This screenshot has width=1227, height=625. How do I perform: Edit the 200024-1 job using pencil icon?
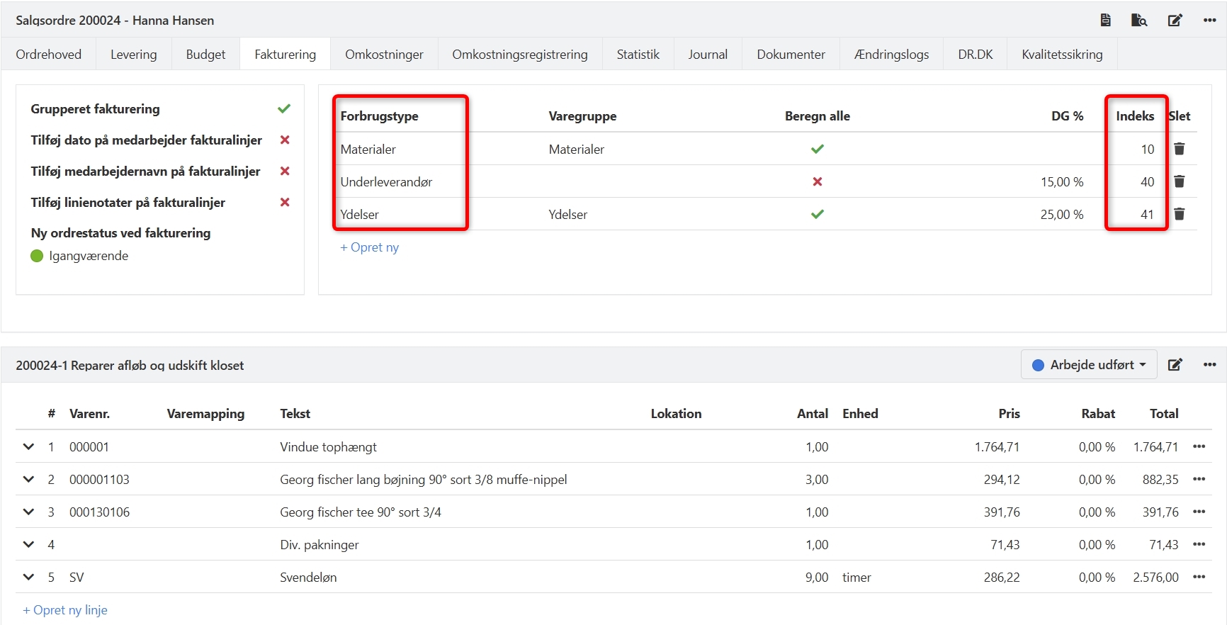tap(1175, 365)
